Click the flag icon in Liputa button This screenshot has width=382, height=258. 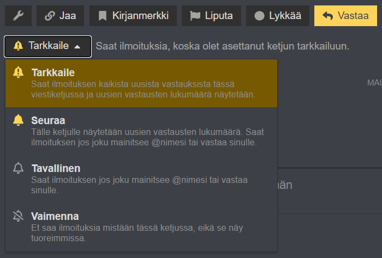(x=195, y=16)
